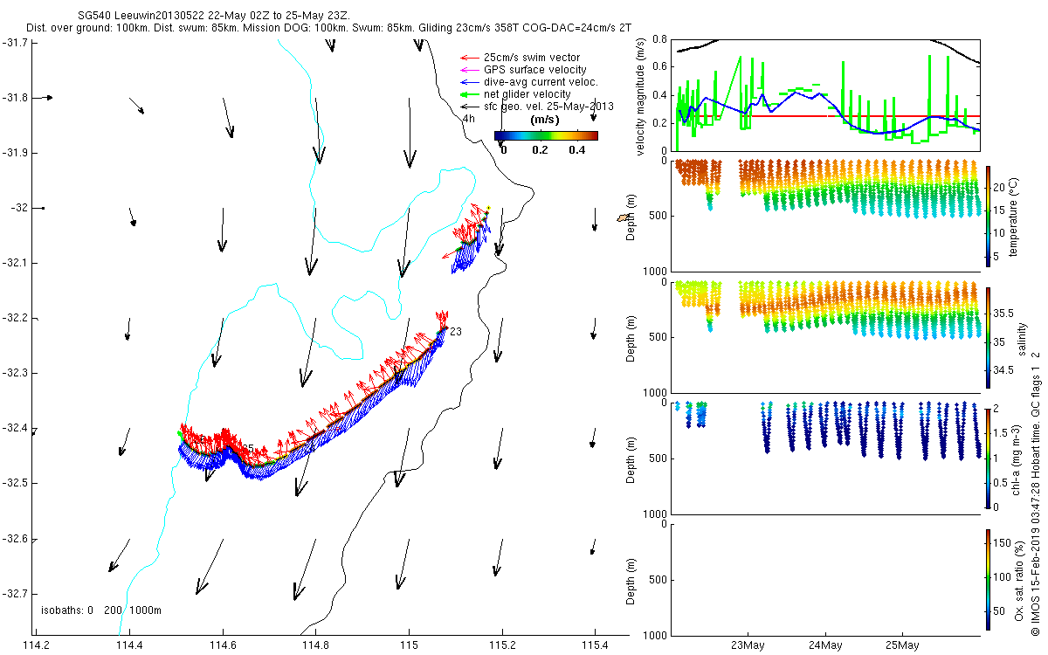Click the velocity (m/s) horizontal colorbar
Image resolution: width=1048 pixels, height=655 pixels.
click(546, 135)
